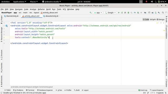This screenshot has width=168, height=94.
Task: Run the app with green play icon
Action: (x=119, y=13)
